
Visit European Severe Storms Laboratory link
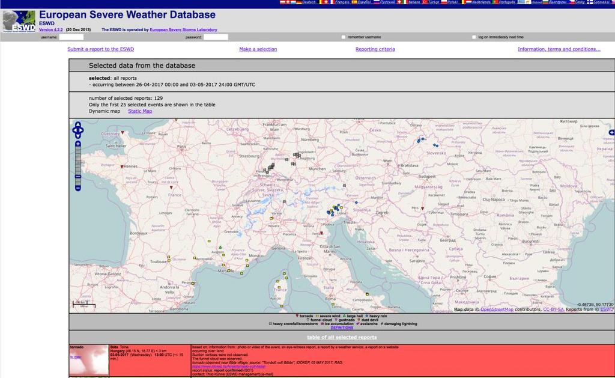[x=183, y=30]
